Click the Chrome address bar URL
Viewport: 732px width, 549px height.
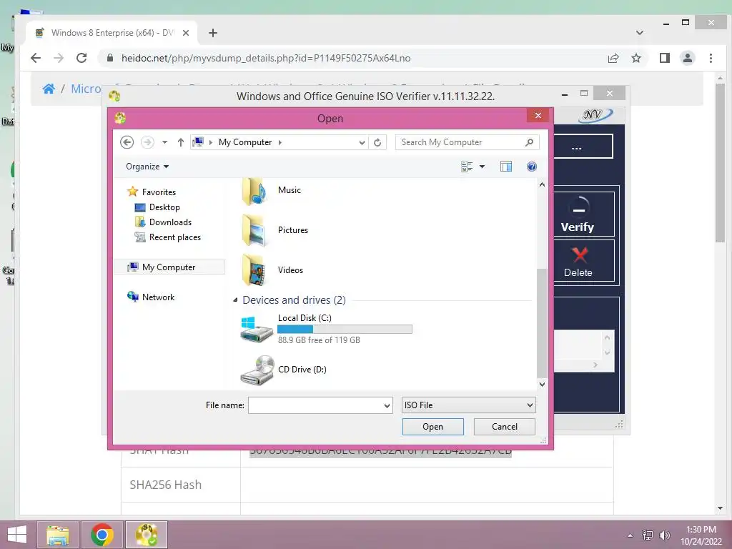[266, 59]
